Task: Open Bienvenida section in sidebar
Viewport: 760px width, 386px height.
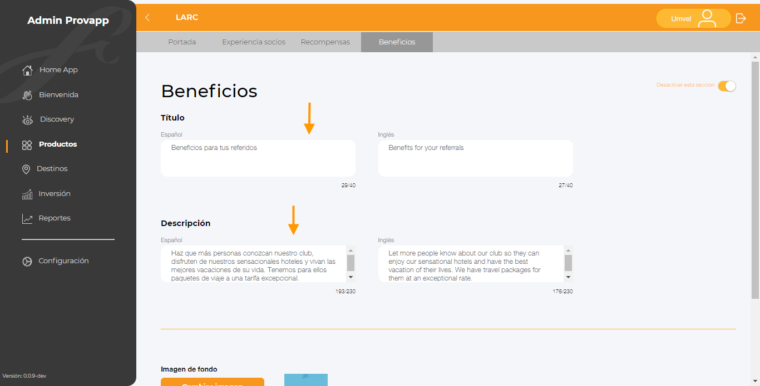Action: pyautogui.click(x=58, y=95)
